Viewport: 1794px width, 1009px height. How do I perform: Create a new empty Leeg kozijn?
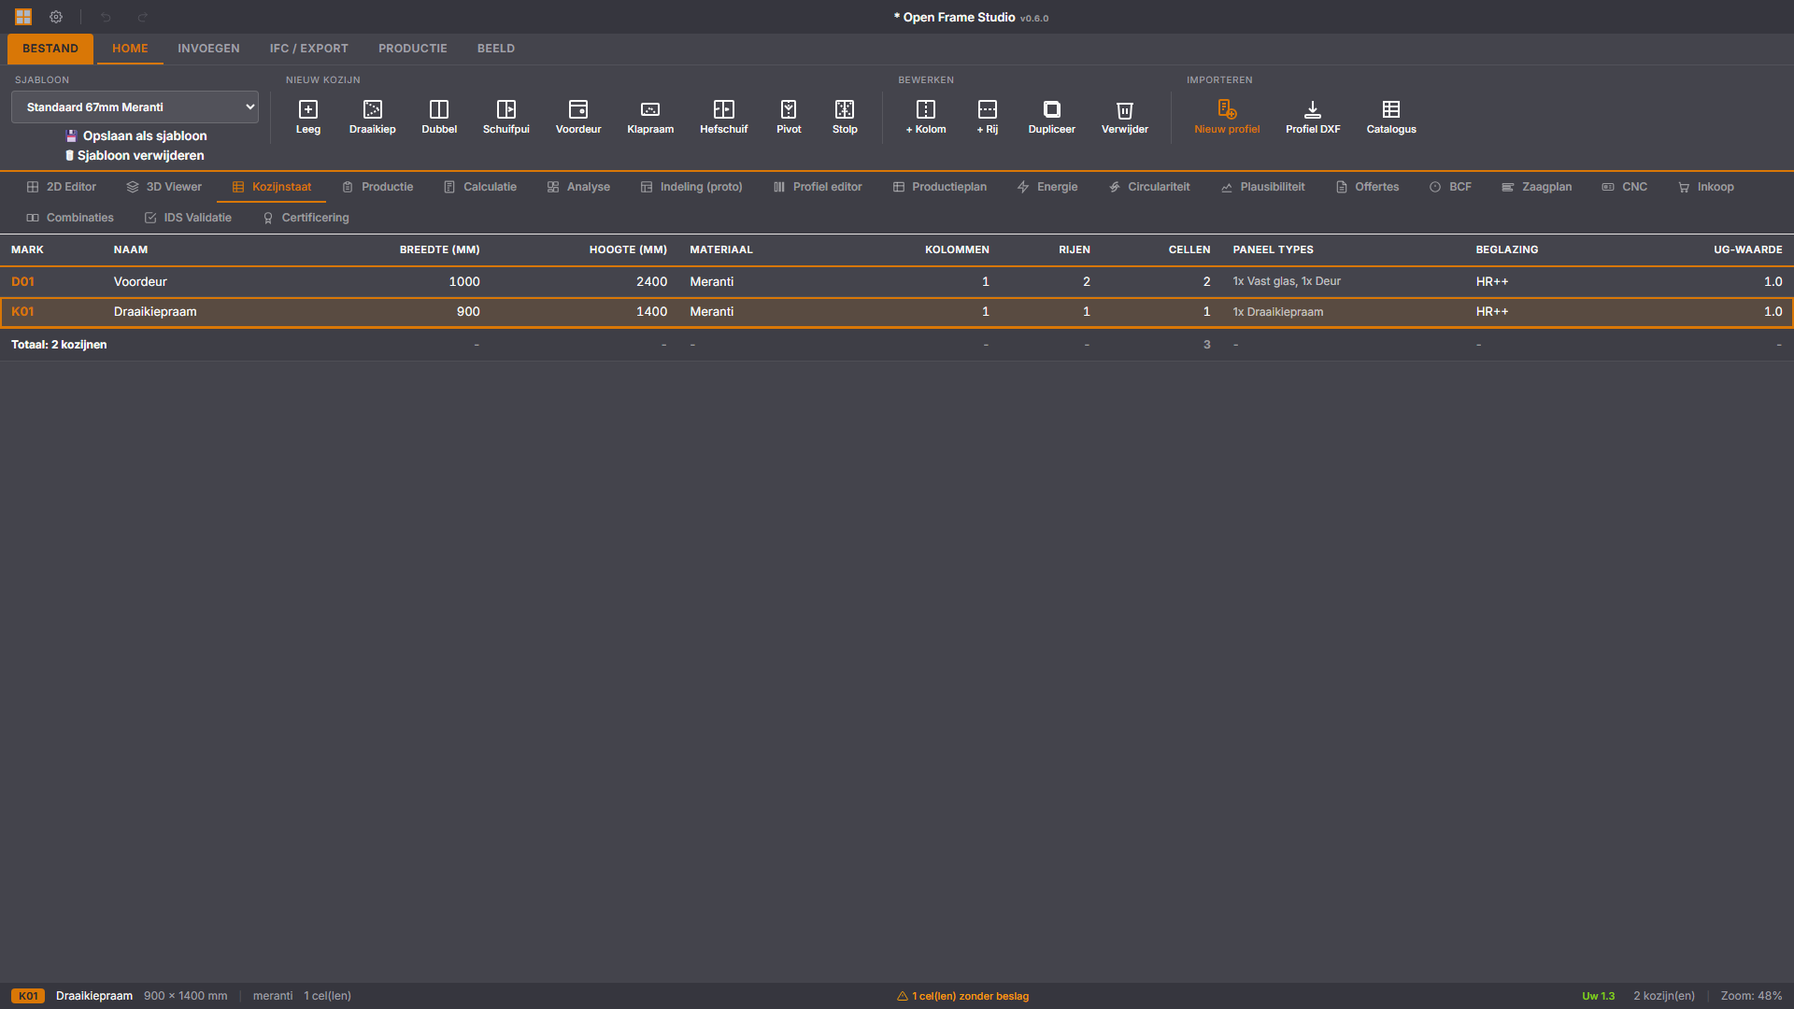click(307, 117)
